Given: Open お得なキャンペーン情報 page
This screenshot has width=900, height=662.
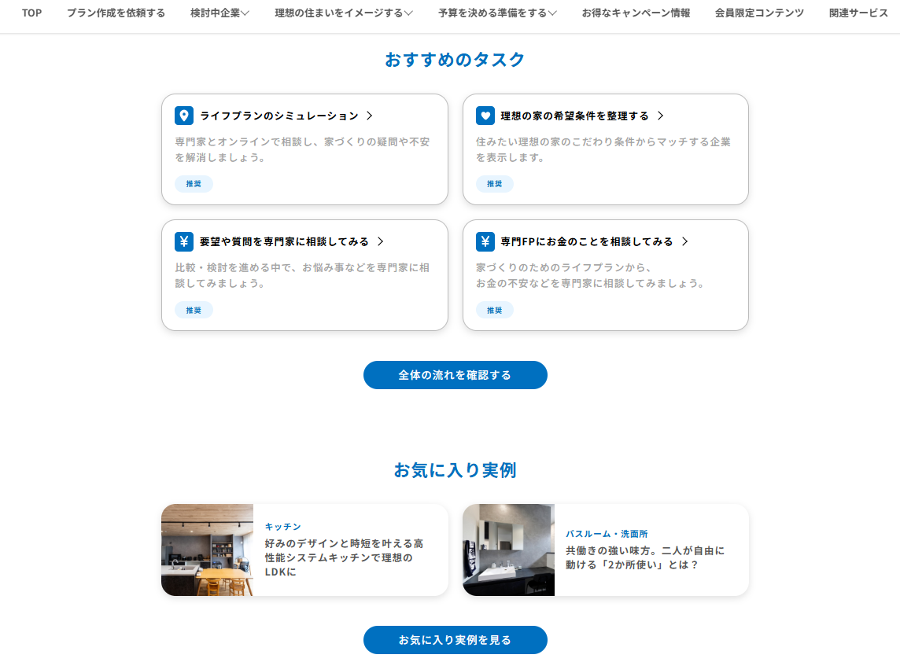Looking at the screenshot, I should pyautogui.click(x=636, y=13).
